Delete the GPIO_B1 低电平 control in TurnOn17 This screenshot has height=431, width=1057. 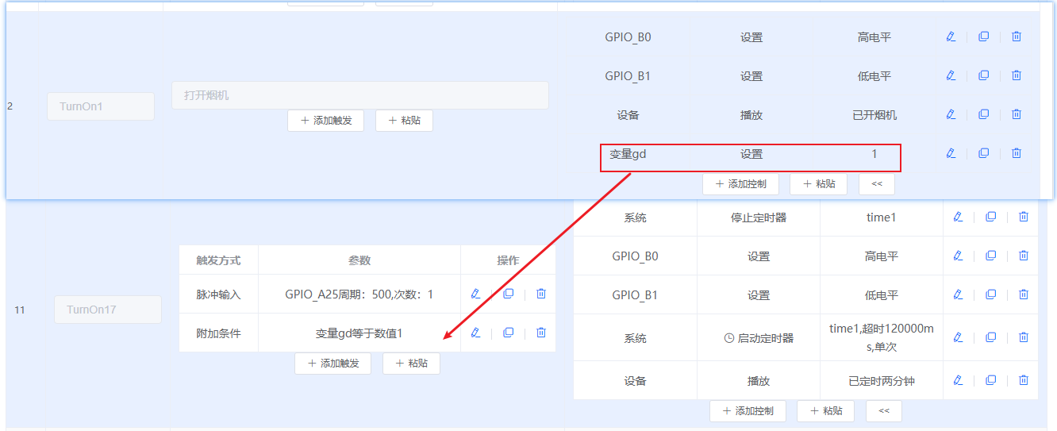tap(1024, 294)
